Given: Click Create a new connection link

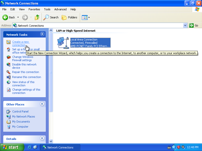Looking at the screenshot, I should 21,44.
